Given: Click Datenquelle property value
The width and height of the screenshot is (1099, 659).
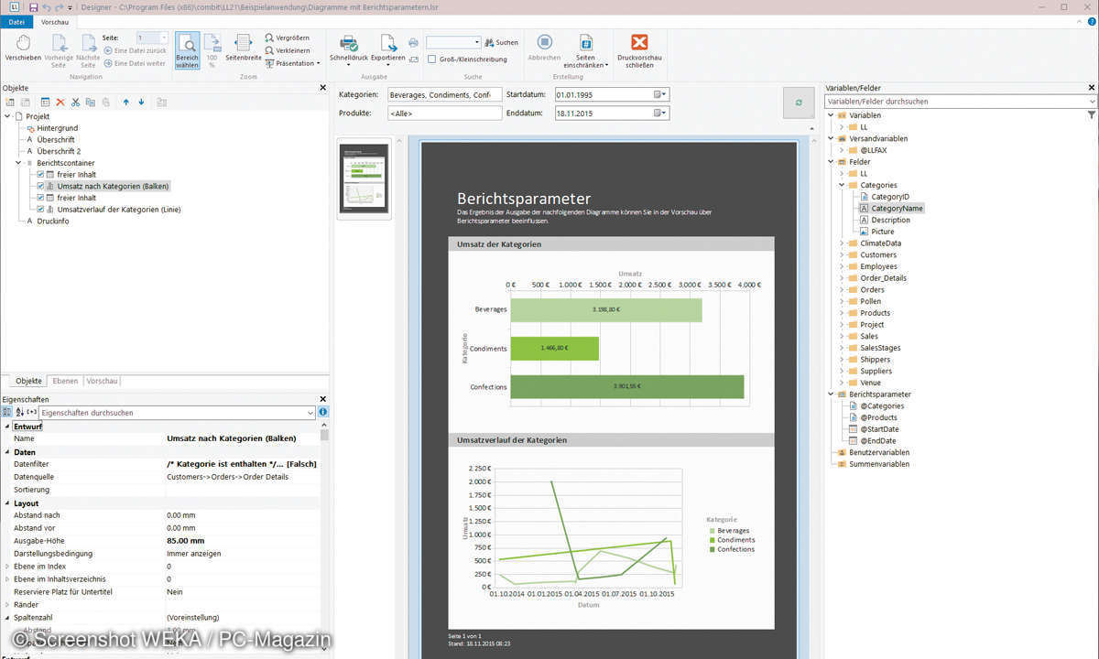Looking at the screenshot, I should coord(243,477).
